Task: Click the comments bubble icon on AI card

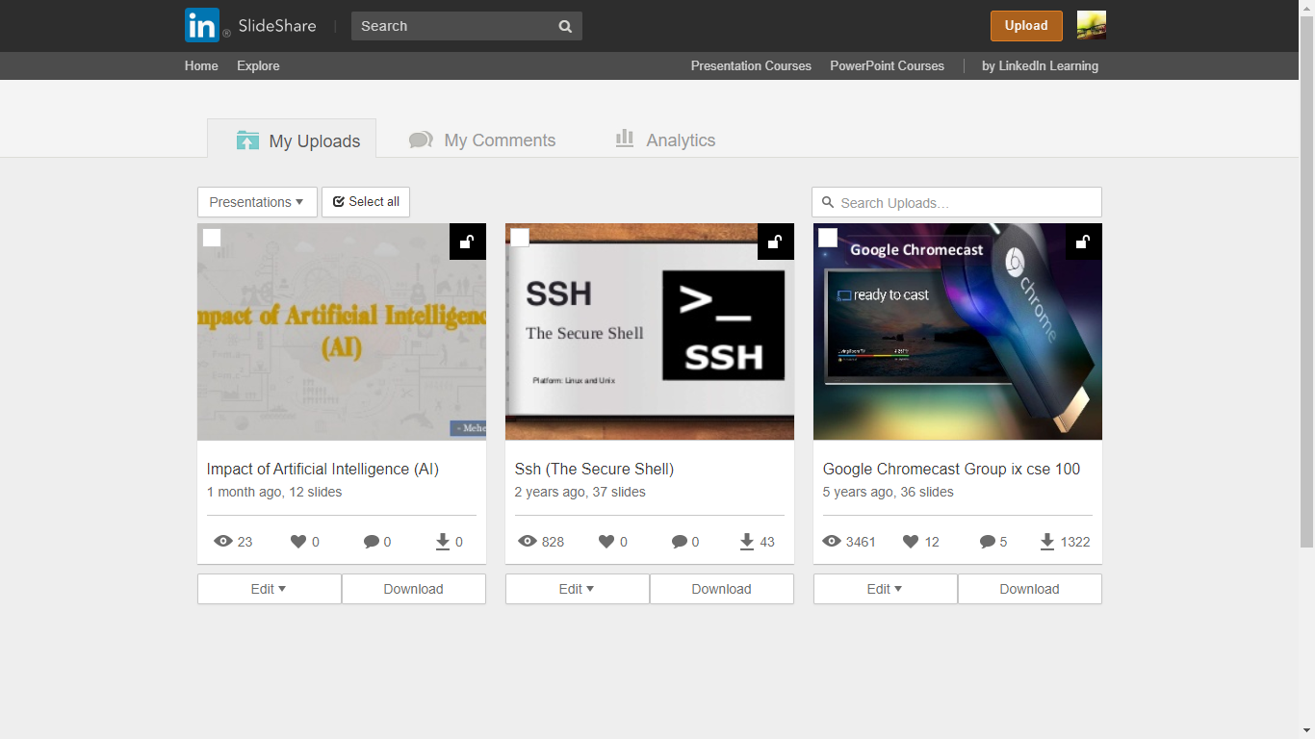Action: pos(372,542)
